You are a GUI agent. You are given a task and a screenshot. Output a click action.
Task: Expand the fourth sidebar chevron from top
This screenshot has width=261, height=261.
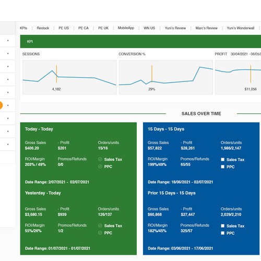tap(8, 79)
